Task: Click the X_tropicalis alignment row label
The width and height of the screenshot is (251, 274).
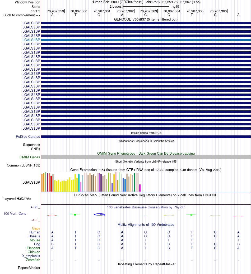Action: pyautogui.click(x=31, y=256)
